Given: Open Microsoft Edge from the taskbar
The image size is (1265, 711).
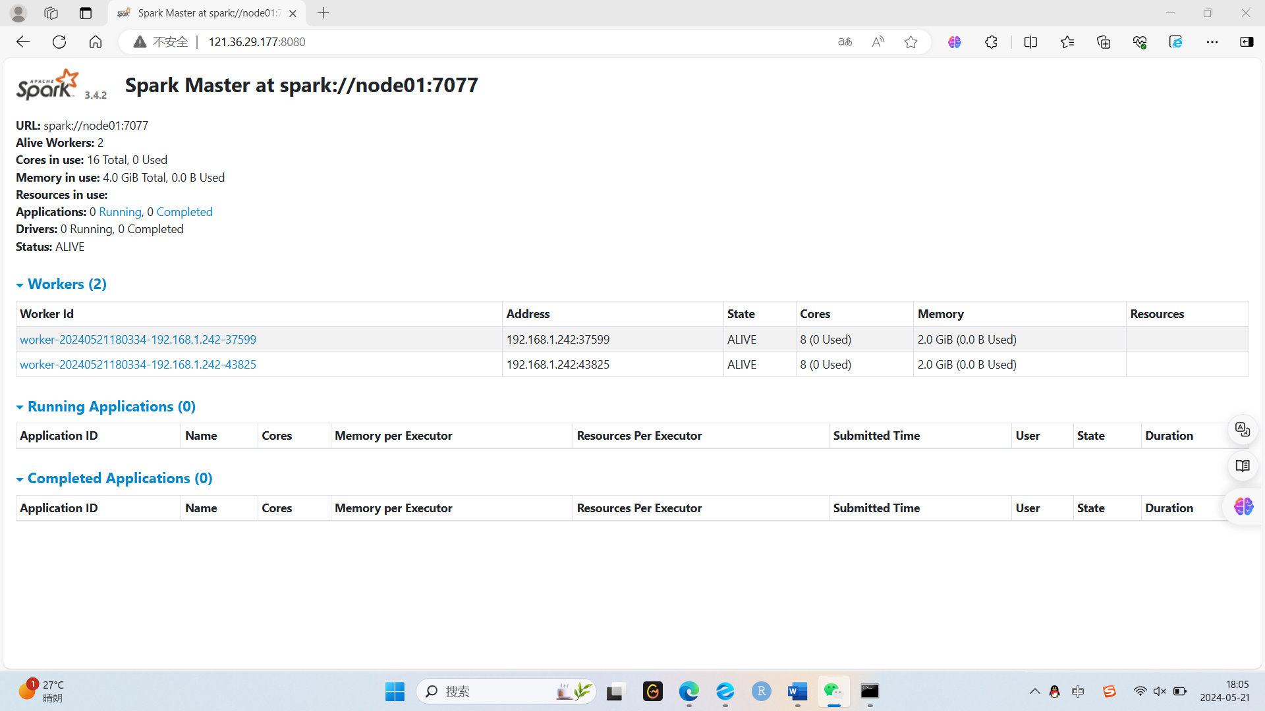Looking at the screenshot, I should (x=689, y=691).
